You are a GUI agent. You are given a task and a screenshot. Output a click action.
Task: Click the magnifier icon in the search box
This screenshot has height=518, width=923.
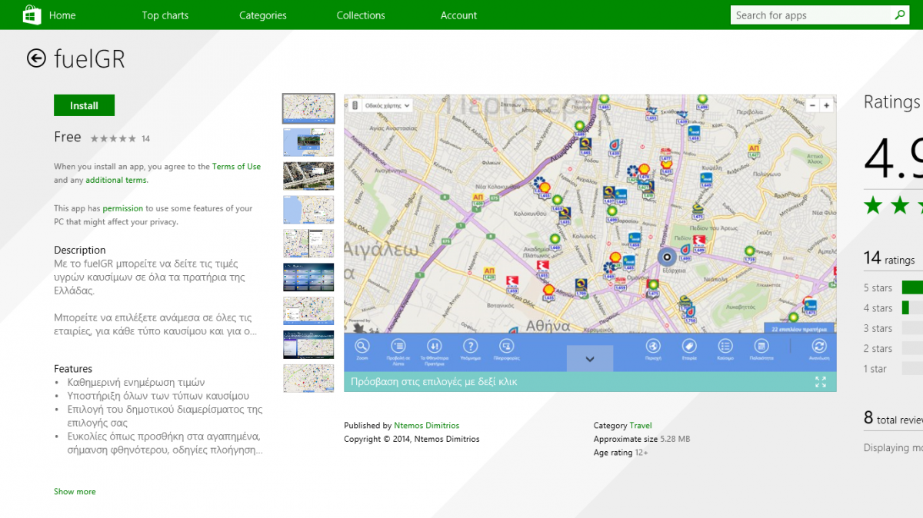(899, 15)
